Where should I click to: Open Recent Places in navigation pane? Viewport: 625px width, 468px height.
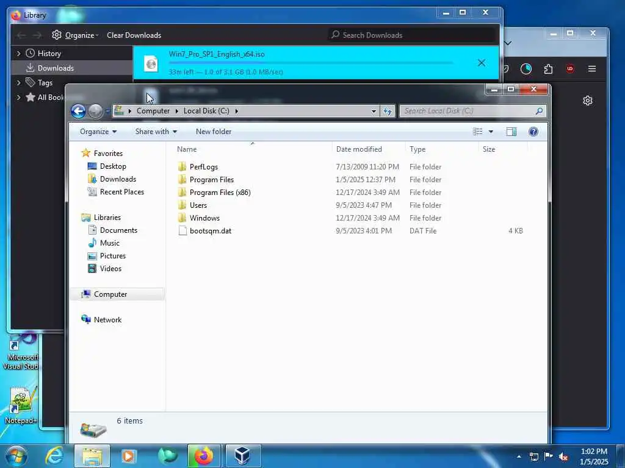[x=122, y=192]
